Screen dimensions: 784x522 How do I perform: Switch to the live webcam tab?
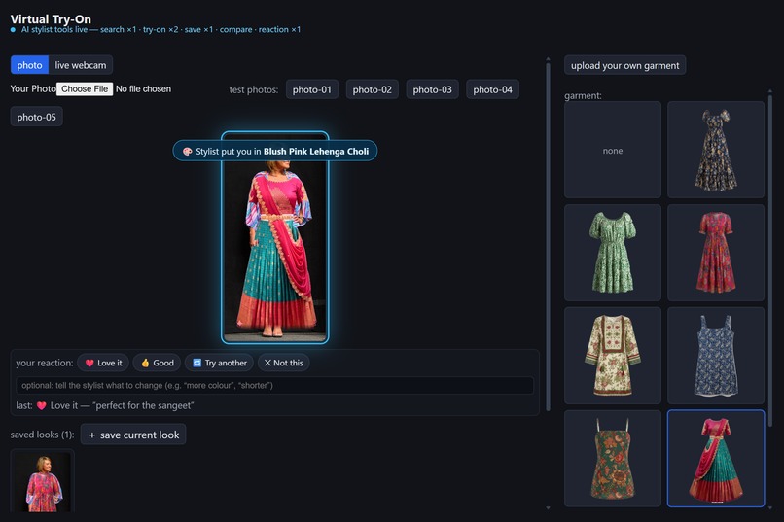click(81, 65)
